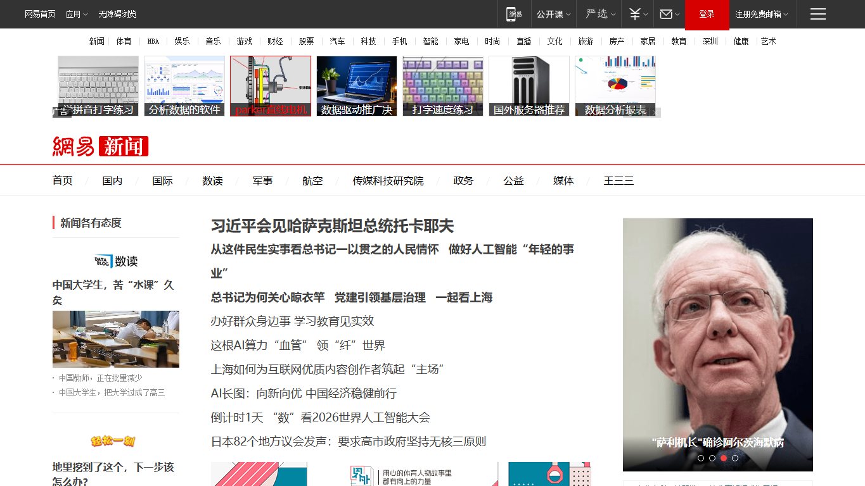Open the 数读 news tab

(212, 180)
